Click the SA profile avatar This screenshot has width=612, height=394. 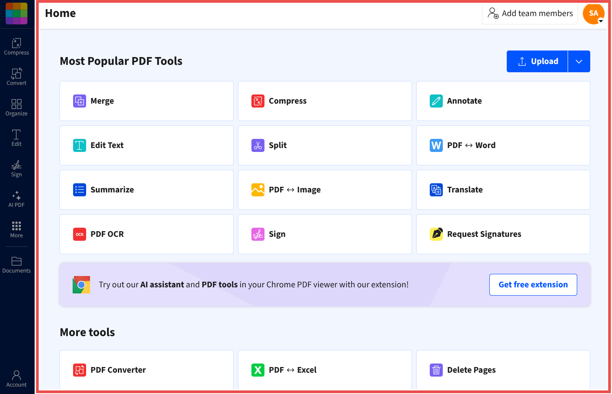click(594, 13)
